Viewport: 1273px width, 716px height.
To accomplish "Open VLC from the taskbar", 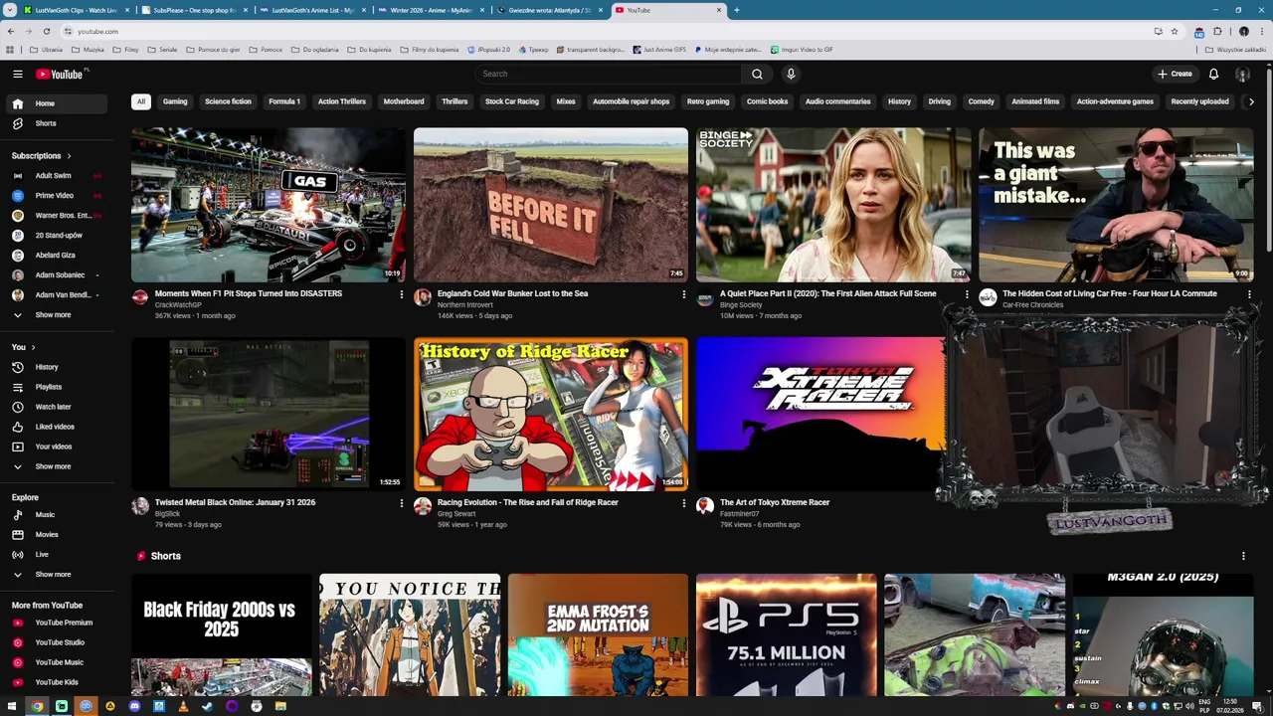I will tap(183, 706).
